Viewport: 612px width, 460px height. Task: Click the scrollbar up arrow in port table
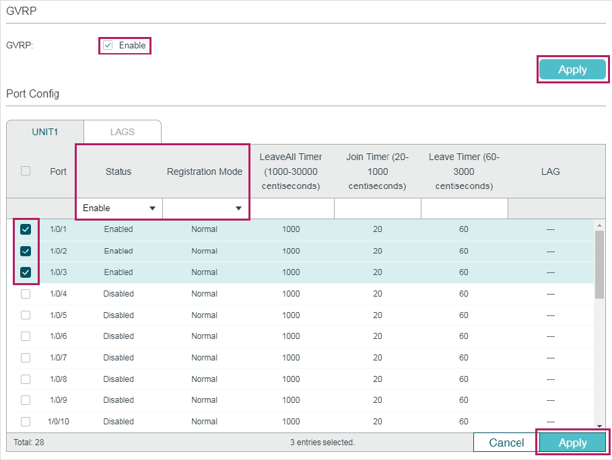599,225
